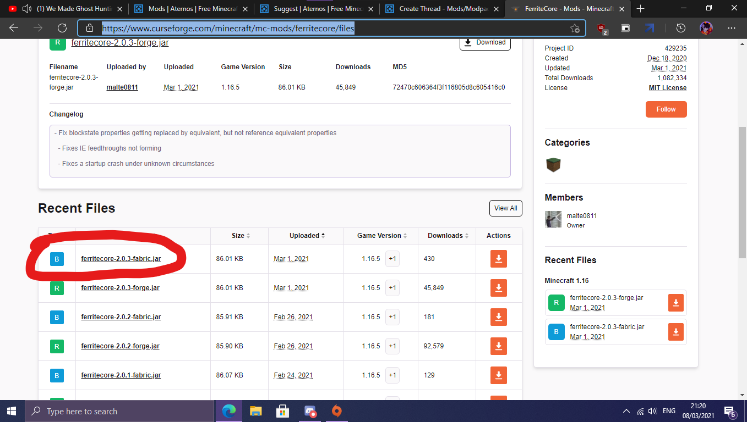Open uploader malte0811's profile link
Screen dimensions: 747x422
pos(122,87)
